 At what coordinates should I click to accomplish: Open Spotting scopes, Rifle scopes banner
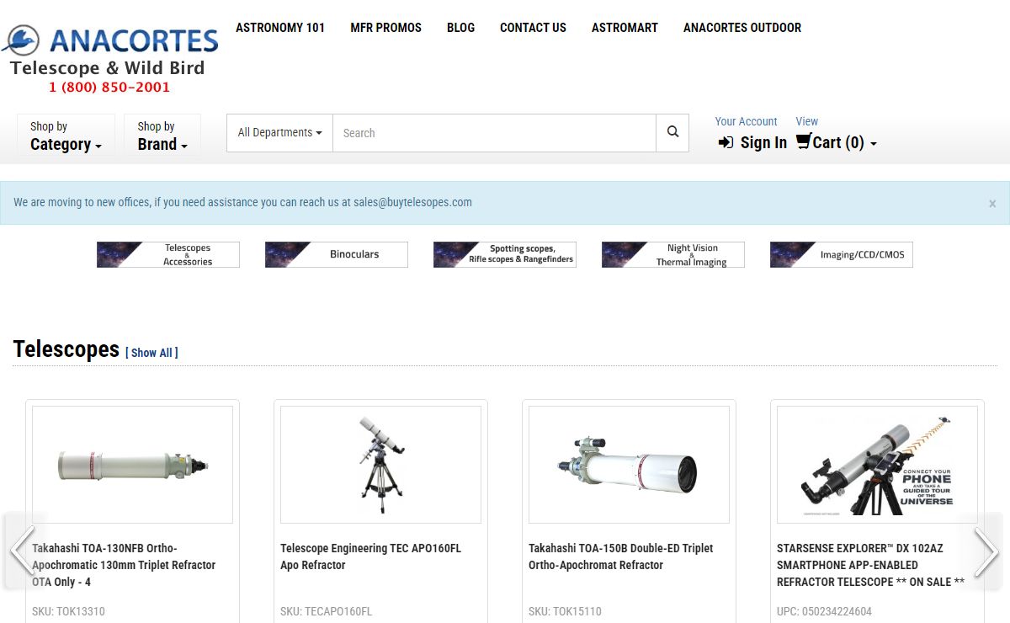[505, 254]
